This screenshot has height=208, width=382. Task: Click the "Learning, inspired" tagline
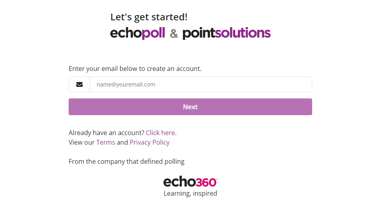(190, 193)
